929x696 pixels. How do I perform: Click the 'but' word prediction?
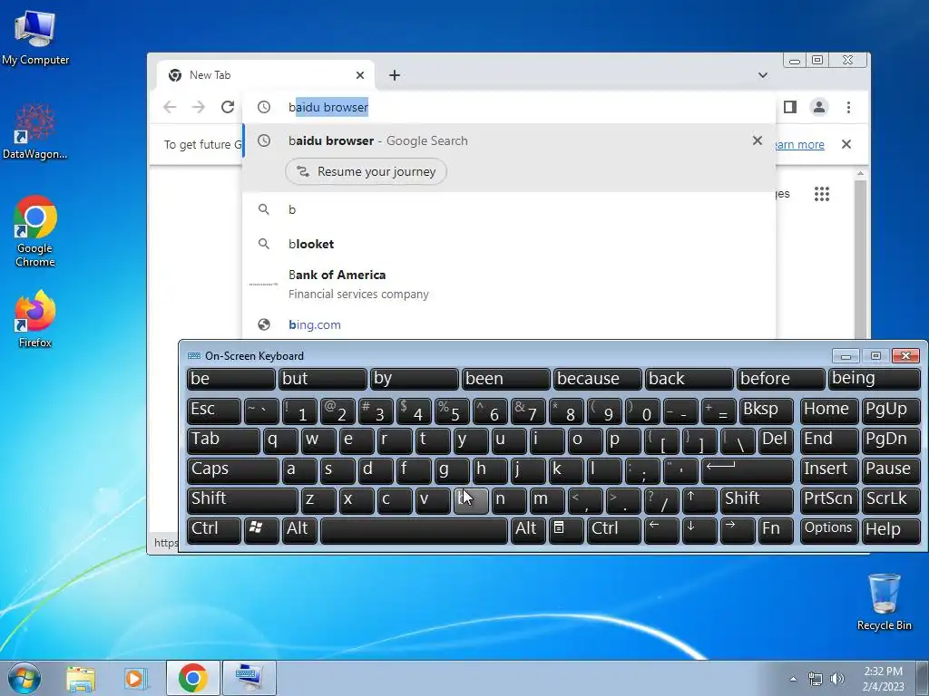tap(322, 379)
